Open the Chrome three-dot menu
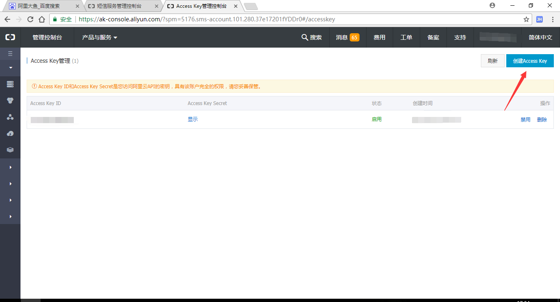Screen dimensions: 560x302 [x=552, y=19]
